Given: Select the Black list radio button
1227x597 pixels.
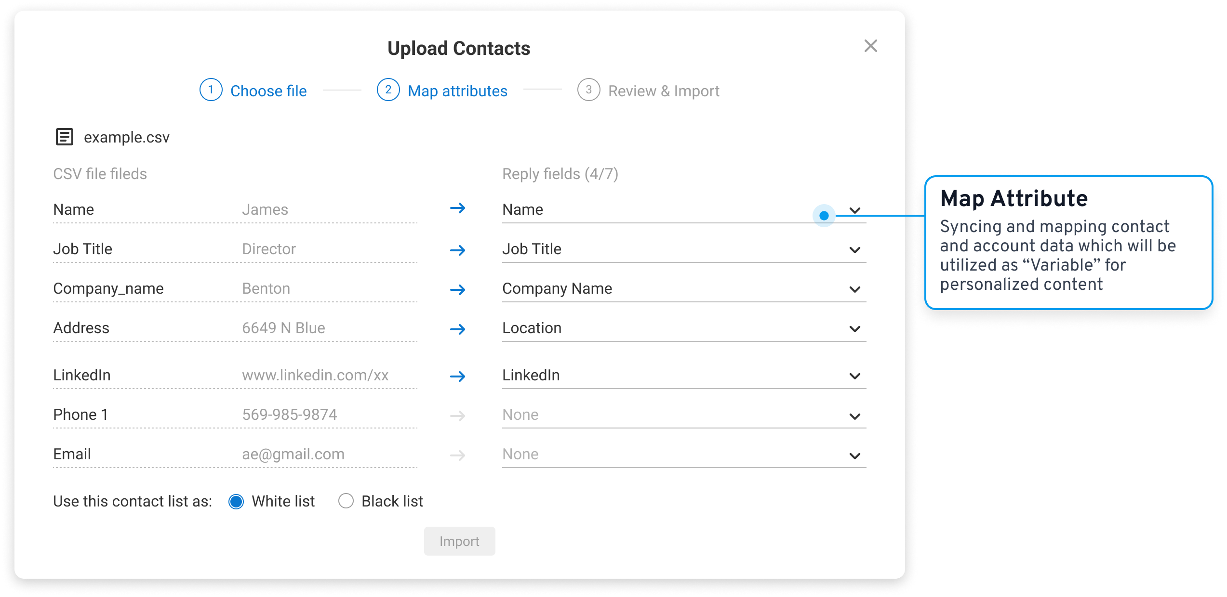Looking at the screenshot, I should point(346,501).
